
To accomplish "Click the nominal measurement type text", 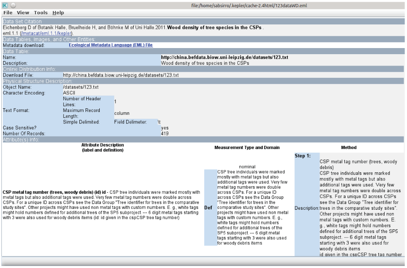I will pos(247,167).
